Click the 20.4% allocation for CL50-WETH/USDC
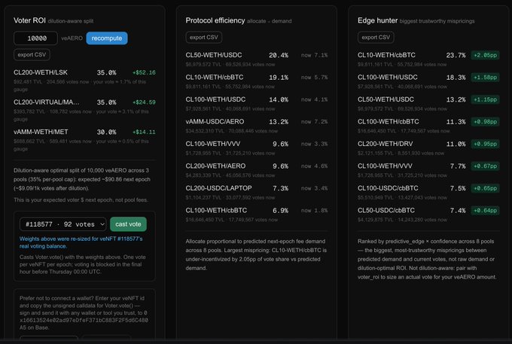Image resolution: width=512 pixels, height=344 pixels. coord(279,55)
